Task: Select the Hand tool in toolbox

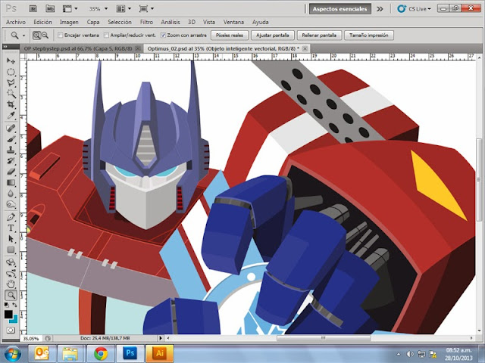Action: click(x=11, y=283)
